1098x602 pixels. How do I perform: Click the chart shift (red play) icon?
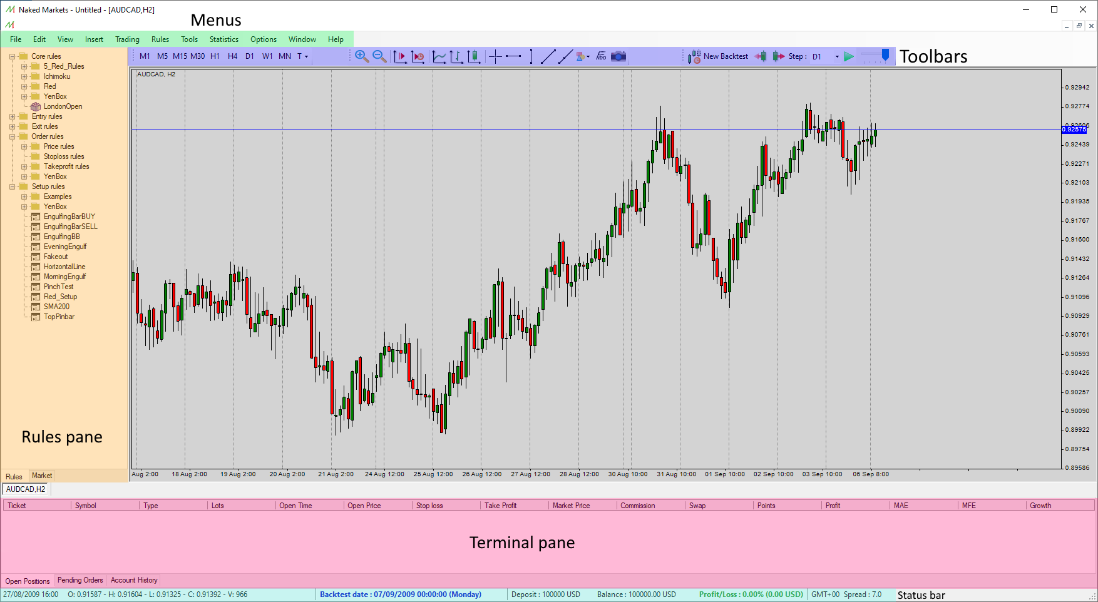click(x=400, y=56)
